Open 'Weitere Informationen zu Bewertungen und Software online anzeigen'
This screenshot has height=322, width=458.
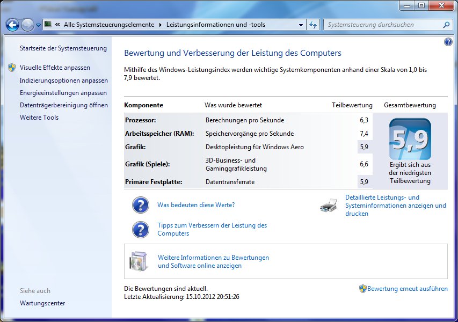pos(213,261)
